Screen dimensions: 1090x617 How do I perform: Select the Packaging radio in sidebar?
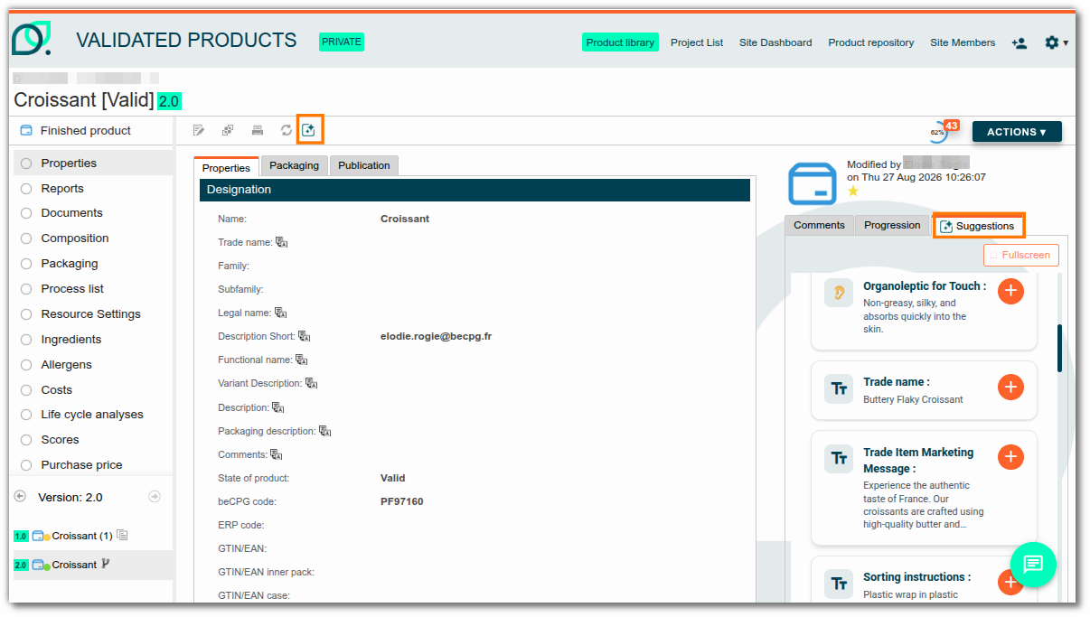26,264
